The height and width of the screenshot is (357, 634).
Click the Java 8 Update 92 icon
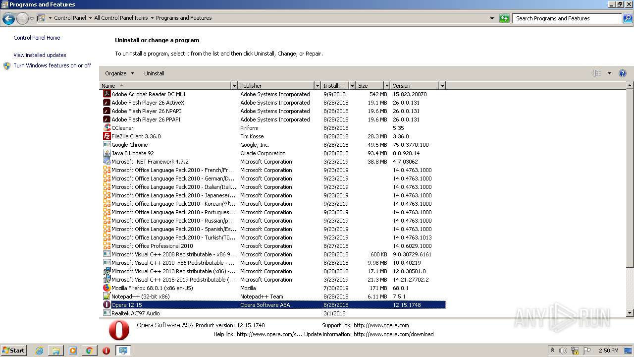106,153
